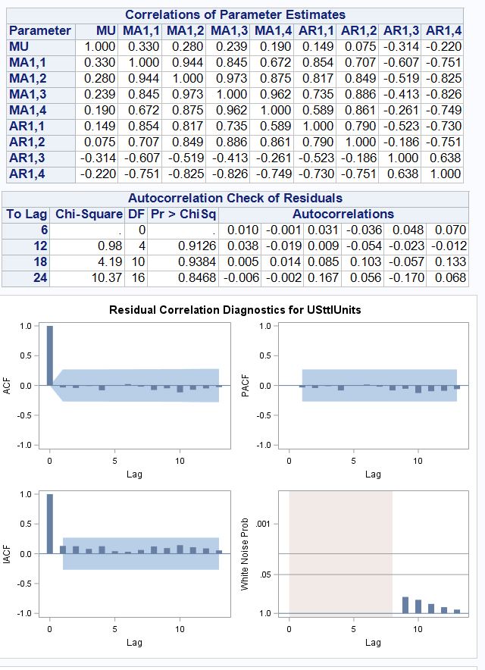Image resolution: width=485 pixels, height=670 pixels.
Task: Click the lag 24 row label
Action: coord(40,277)
